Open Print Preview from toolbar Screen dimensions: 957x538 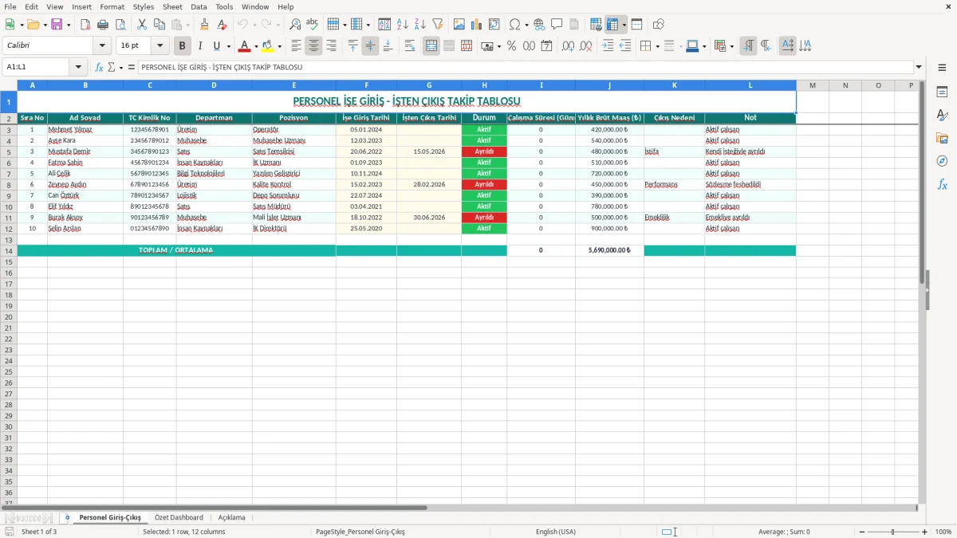120,25
